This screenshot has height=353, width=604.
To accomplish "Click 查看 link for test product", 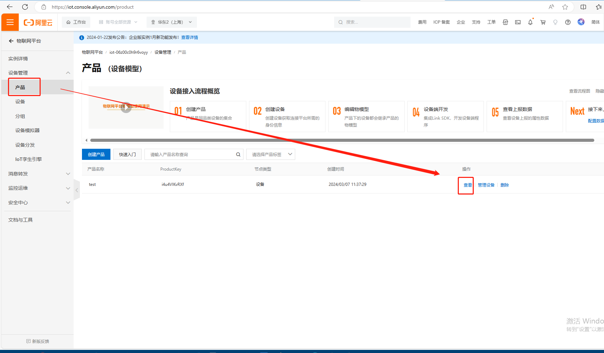I will [468, 185].
